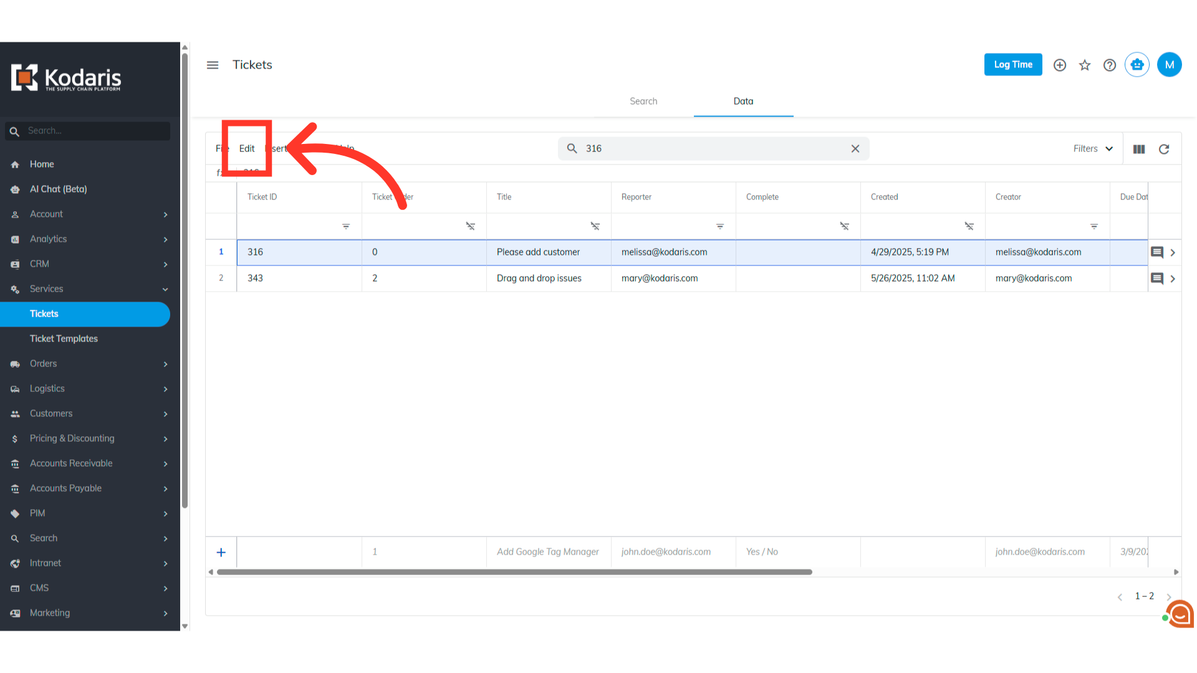Open the Edit menu

(x=247, y=148)
